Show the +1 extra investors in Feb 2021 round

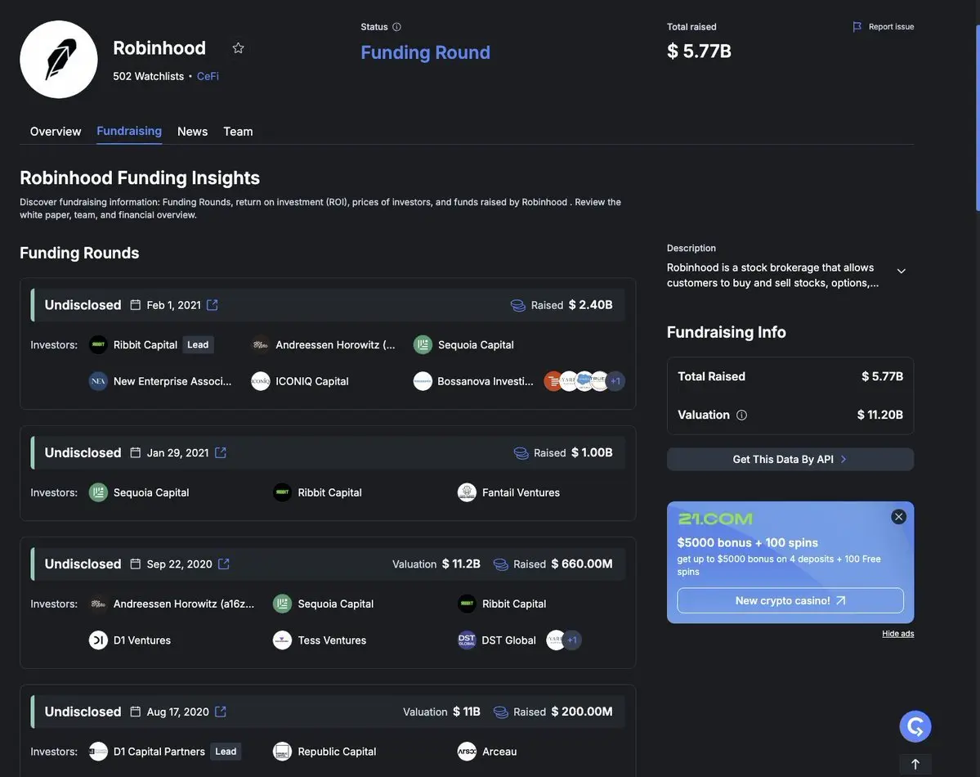tap(615, 381)
